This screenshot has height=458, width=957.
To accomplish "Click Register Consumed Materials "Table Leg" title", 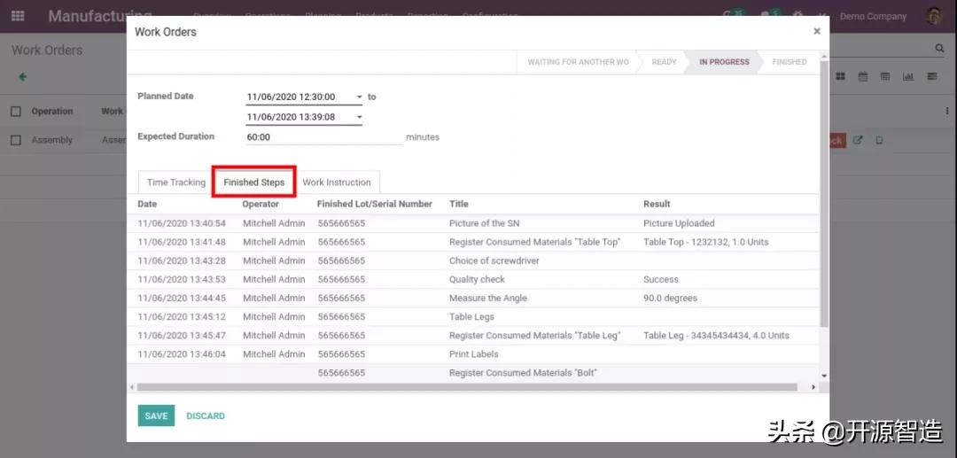I will 534,336.
